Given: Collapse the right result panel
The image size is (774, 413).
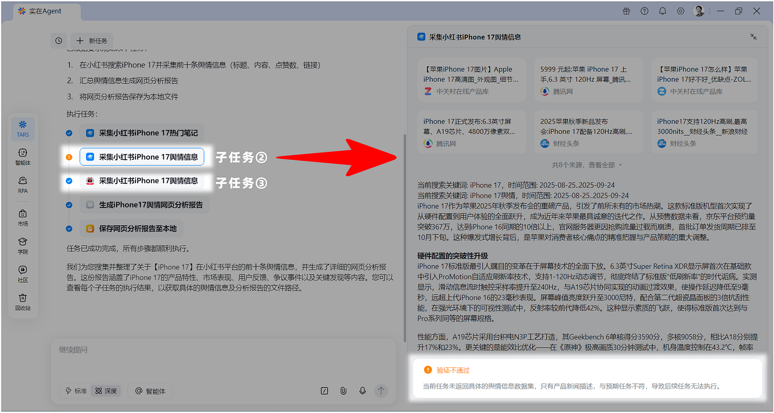Looking at the screenshot, I should [753, 37].
